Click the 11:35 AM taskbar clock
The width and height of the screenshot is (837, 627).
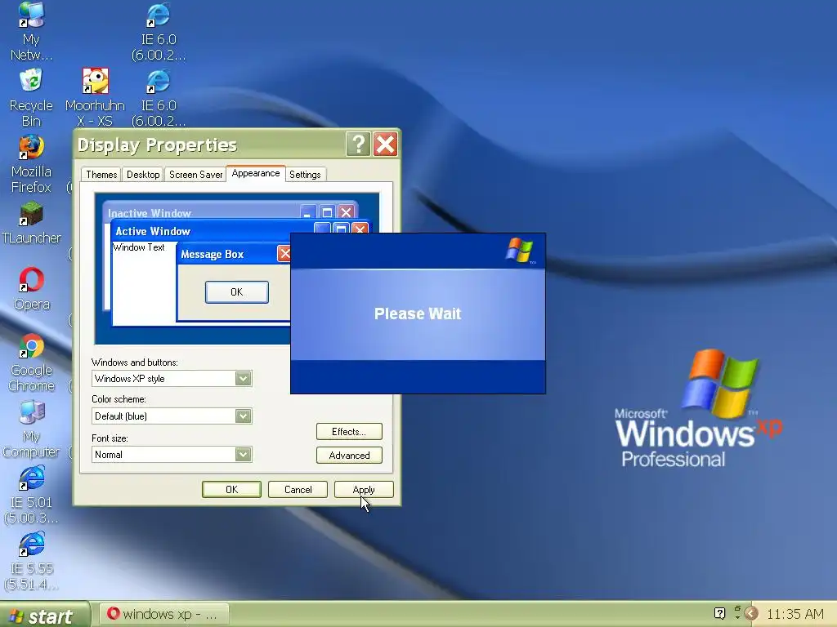tap(794, 614)
